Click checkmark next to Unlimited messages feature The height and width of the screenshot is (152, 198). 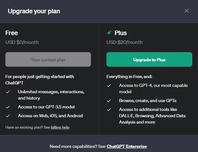tap(8, 92)
